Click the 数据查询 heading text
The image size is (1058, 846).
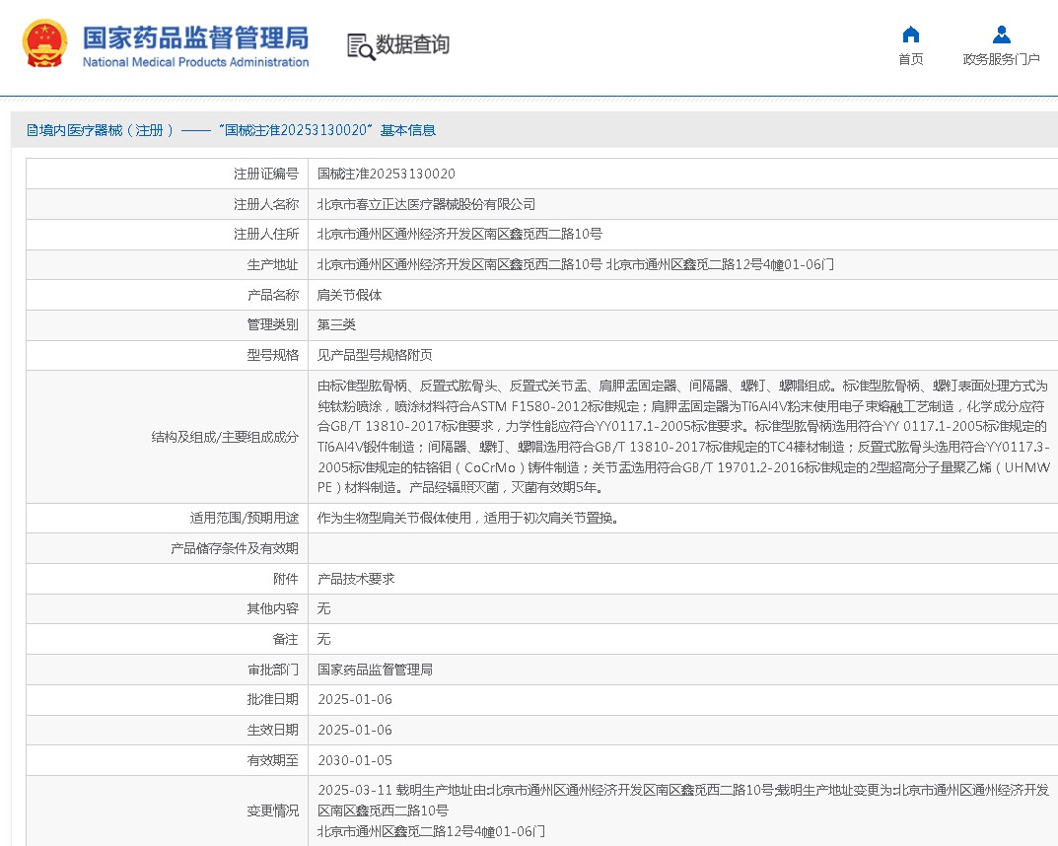412,44
